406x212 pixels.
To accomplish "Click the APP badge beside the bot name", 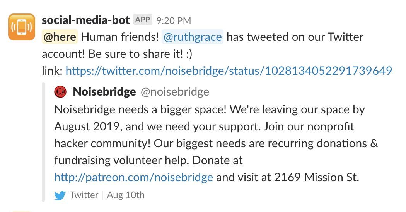I will tap(143, 20).
